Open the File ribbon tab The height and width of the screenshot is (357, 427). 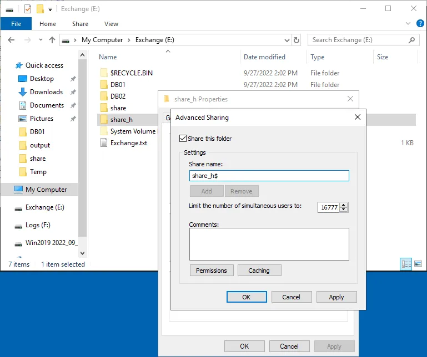coord(16,24)
